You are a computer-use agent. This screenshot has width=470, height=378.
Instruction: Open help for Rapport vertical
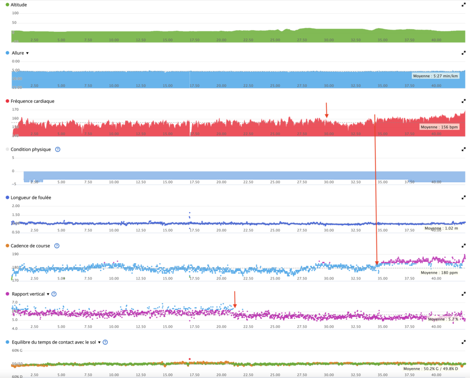(x=54, y=294)
